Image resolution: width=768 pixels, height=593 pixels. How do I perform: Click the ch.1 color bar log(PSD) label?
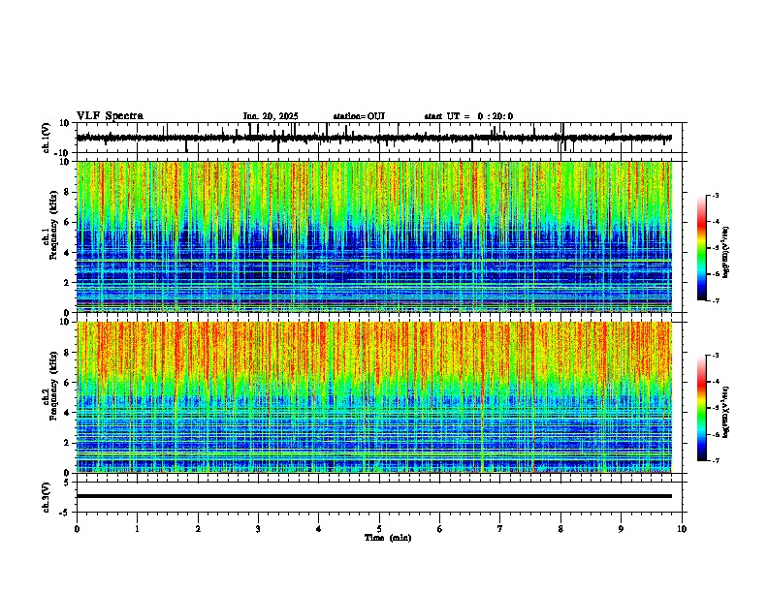click(726, 253)
